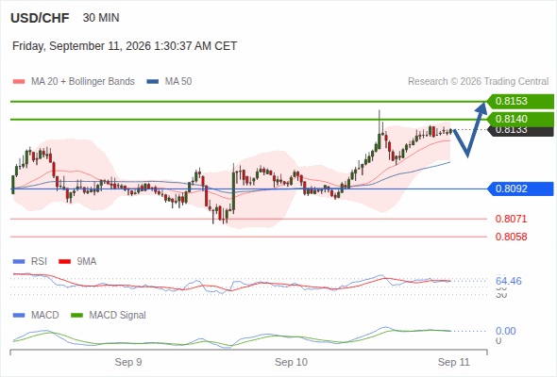The height and width of the screenshot is (377, 557).
Task: Click the Sep 10 date axis label
Action: pos(291,362)
